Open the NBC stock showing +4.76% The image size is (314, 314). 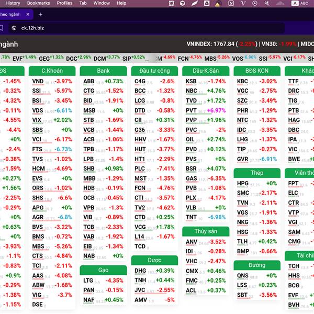pyautogui.click(x=206, y=91)
